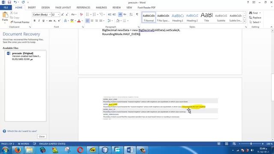Click the embedded rounding mode screenshot image
The height and width of the screenshot is (154, 274).
160,108
